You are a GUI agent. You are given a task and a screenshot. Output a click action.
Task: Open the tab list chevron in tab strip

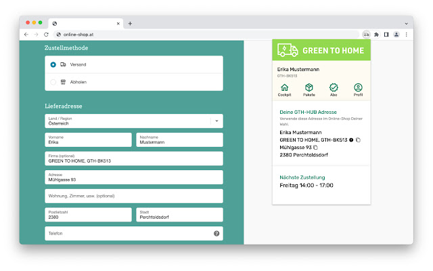tap(406, 24)
